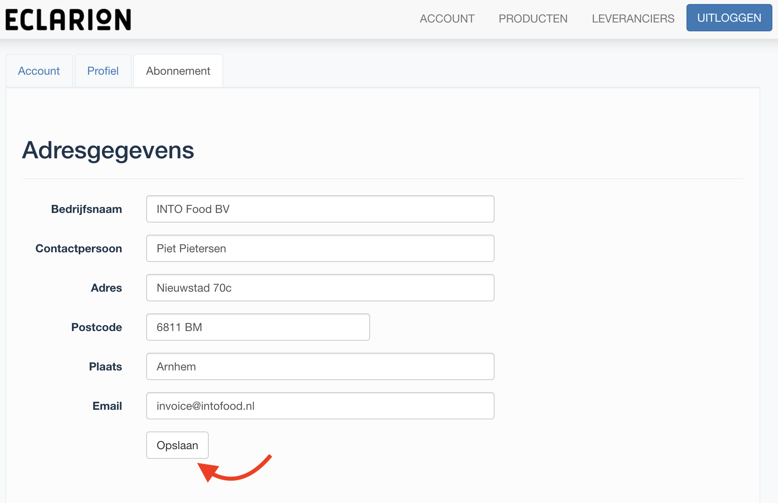Viewport: 778px width, 503px height.
Task: Save the address with the Opslaan button
Action: tap(177, 445)
